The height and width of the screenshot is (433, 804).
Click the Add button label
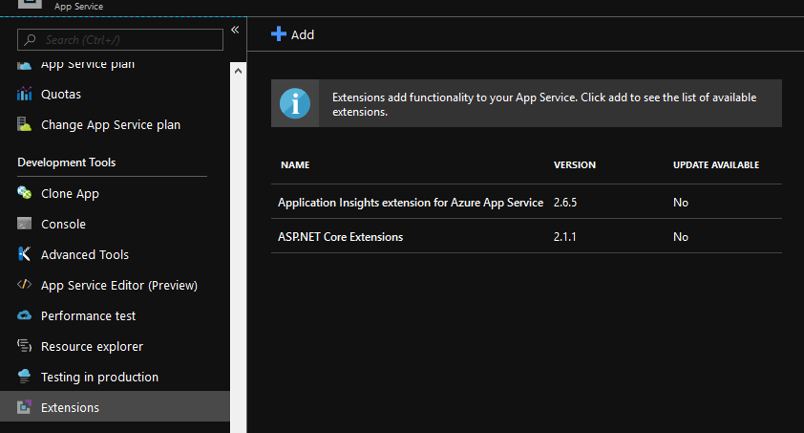pyautogui.click(x=303, y=34)
